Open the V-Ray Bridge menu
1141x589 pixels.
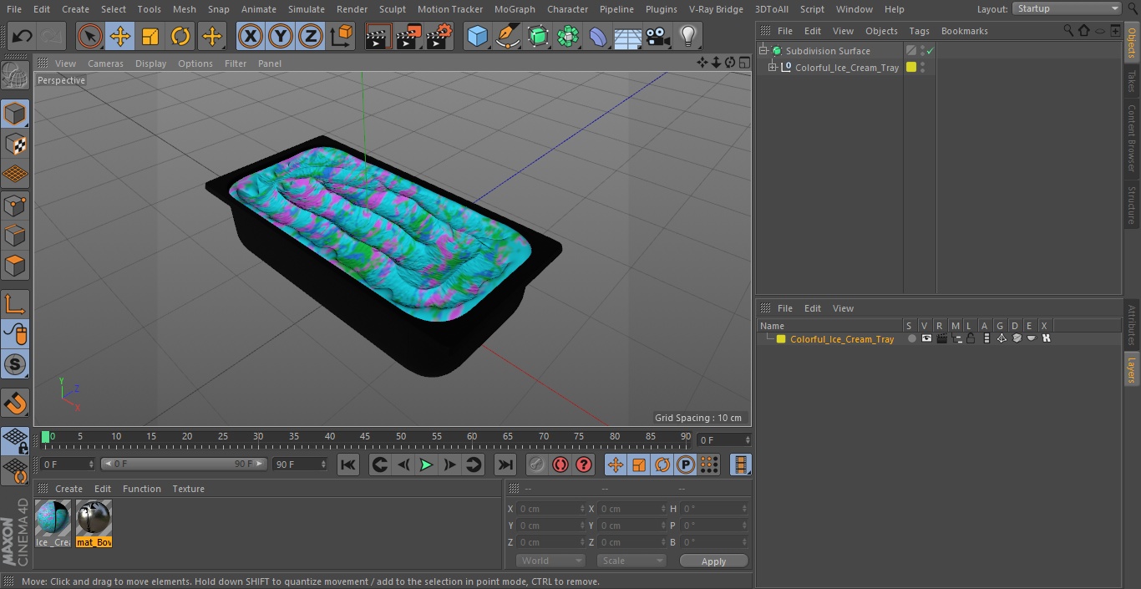coord(716,9)
